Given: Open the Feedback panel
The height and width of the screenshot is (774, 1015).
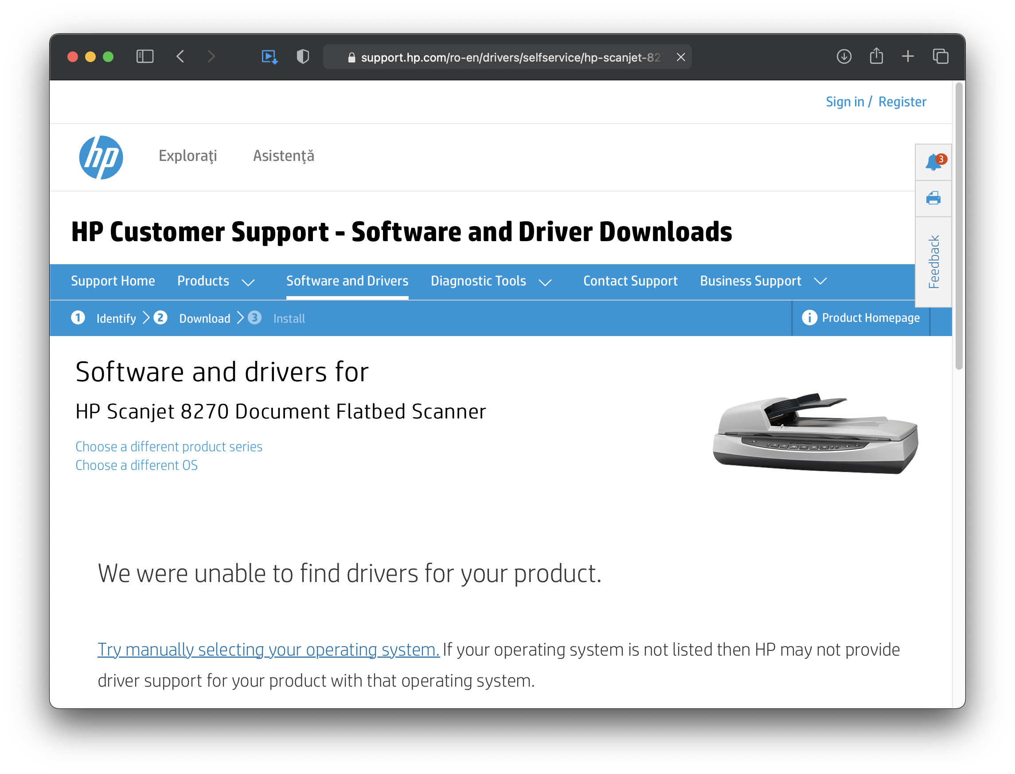Looking at the screenshot, I should pos(933,261).
